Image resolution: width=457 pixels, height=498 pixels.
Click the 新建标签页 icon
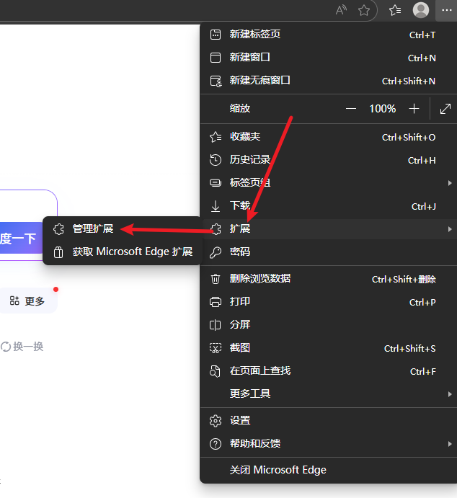pos(216,35)
